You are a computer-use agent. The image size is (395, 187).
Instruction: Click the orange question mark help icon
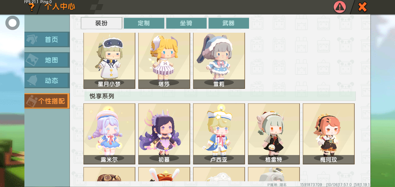click(x=31, y=7)
